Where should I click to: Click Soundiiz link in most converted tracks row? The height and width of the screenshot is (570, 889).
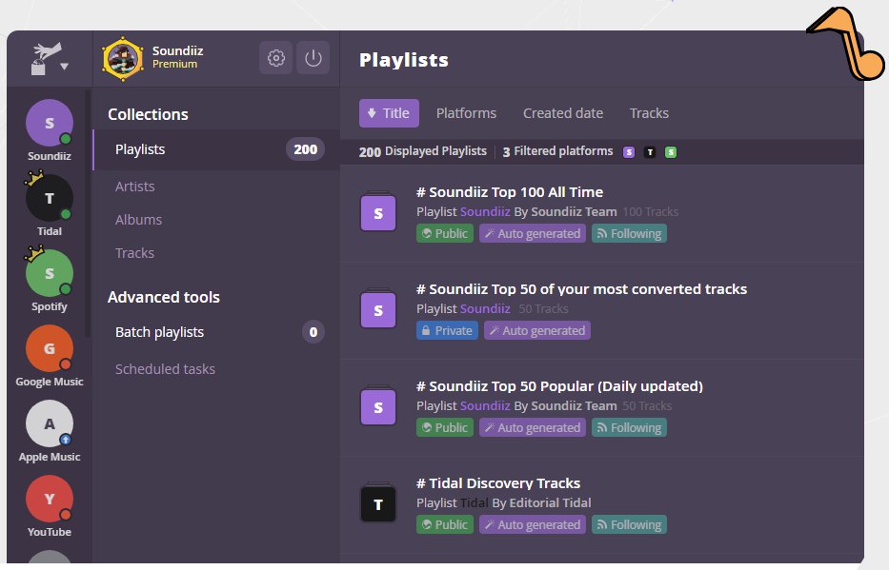tap(485, 308)
